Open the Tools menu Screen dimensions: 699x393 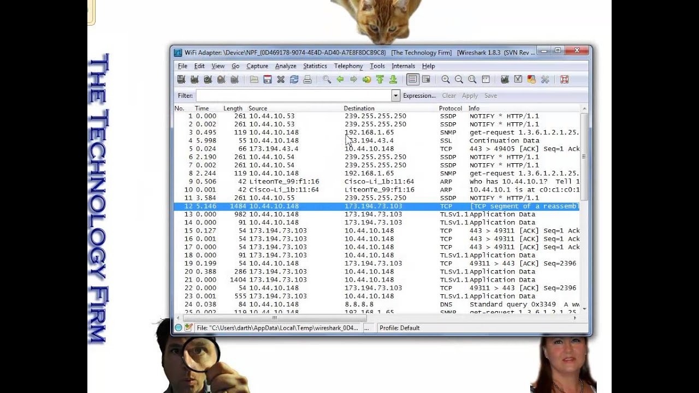click(377, 66)
